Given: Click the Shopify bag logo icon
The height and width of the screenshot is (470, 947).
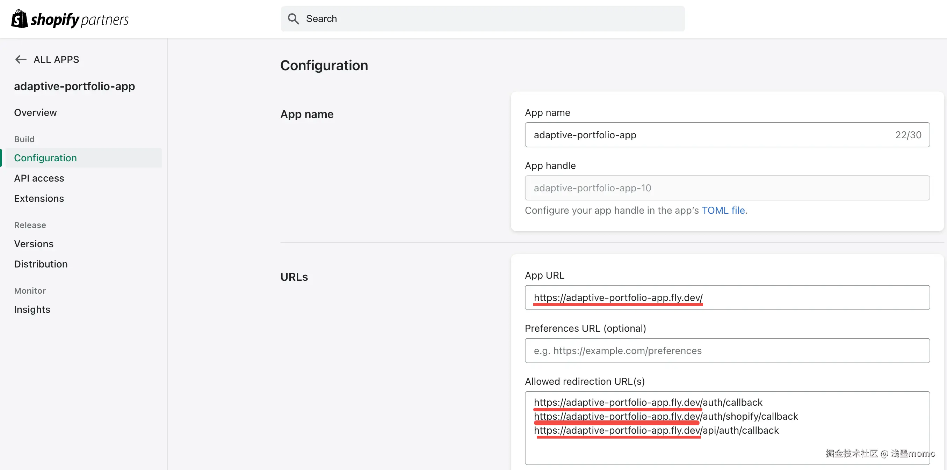Looking at the screenshot, I should pos(20,19).
